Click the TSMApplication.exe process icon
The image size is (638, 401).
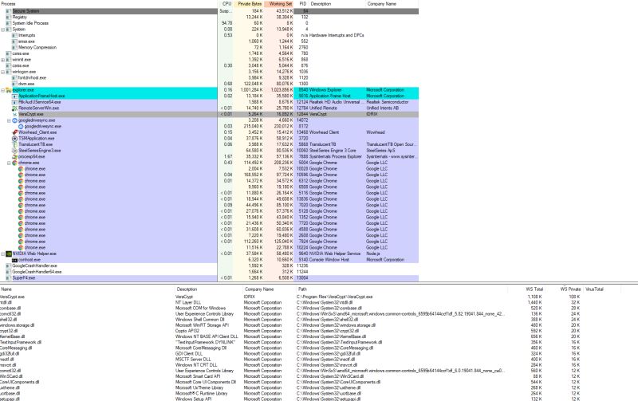(x=14, y=138)
